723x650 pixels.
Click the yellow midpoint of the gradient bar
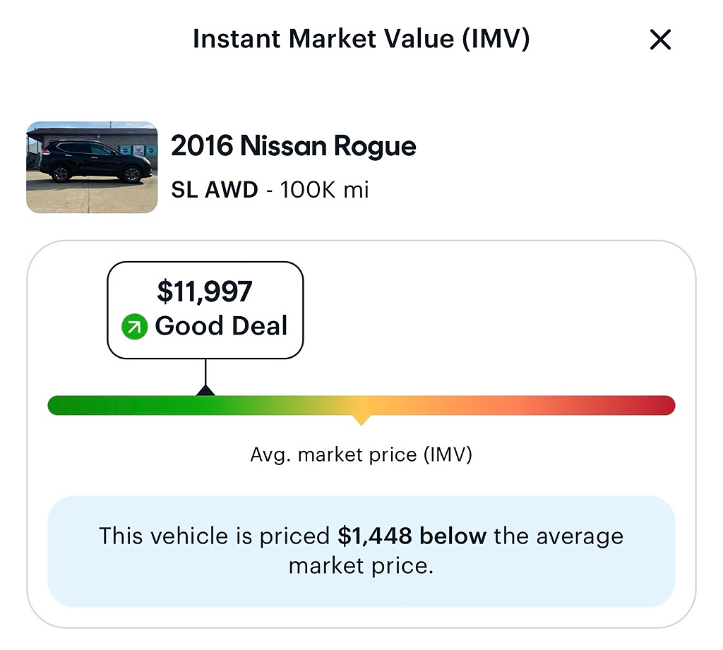point(361,405)
